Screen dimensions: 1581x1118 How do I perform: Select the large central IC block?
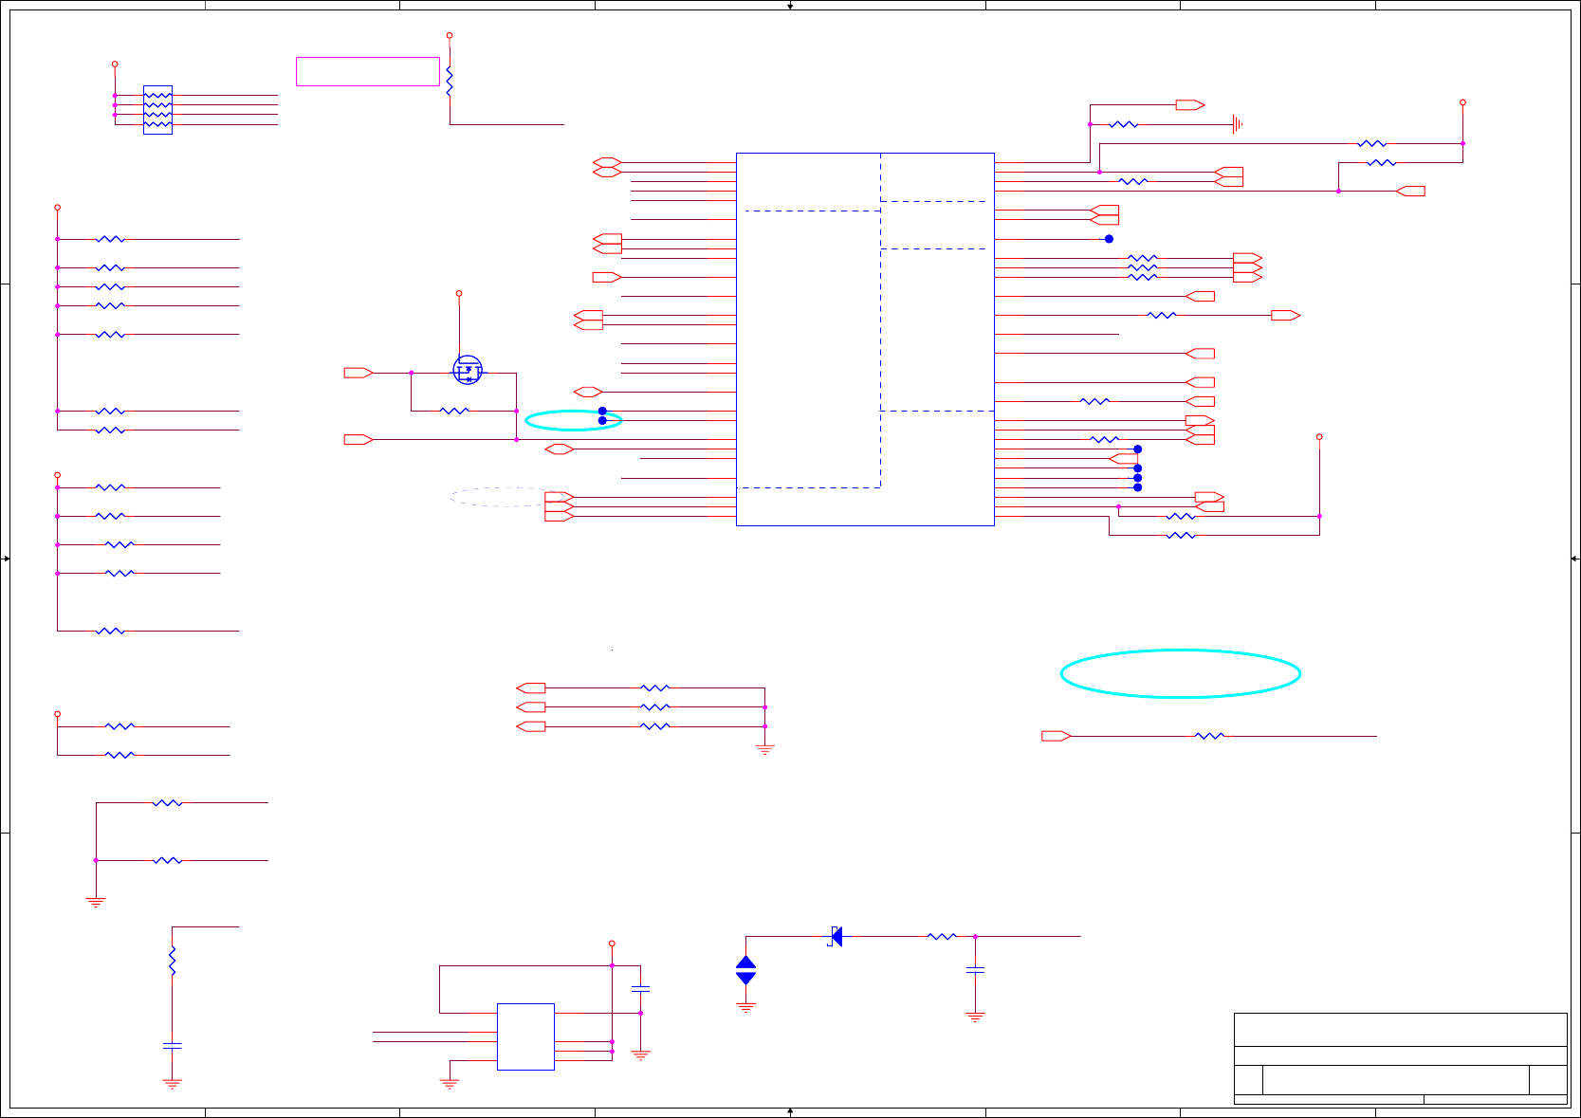pyautogui.click(x=865, y=339)
